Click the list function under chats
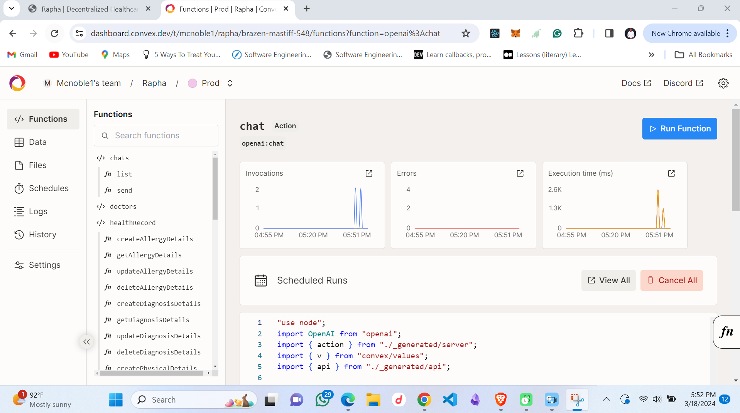The image size is (740, 413). click(x=124, y=174)
